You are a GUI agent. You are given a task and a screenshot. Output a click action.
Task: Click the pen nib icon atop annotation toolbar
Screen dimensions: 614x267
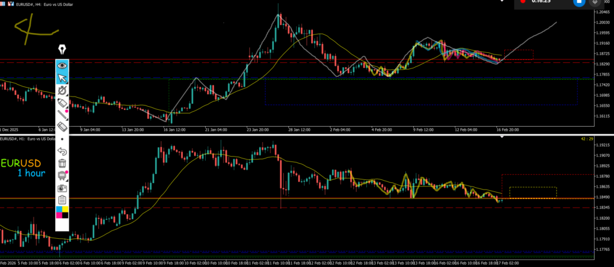[62, 49]
